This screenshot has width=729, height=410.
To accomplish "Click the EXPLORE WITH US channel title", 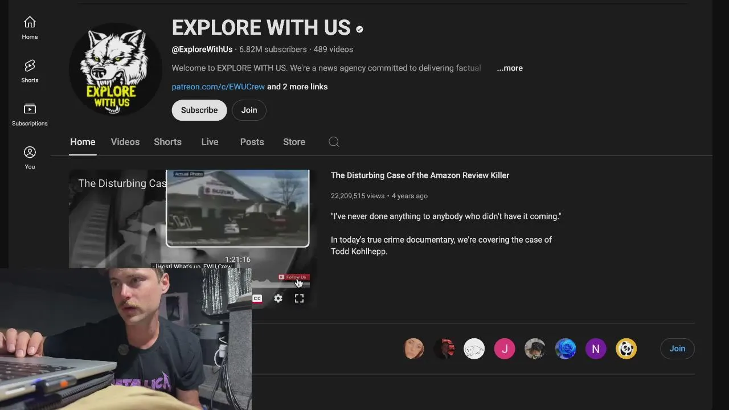I will [x=261, y=28].
